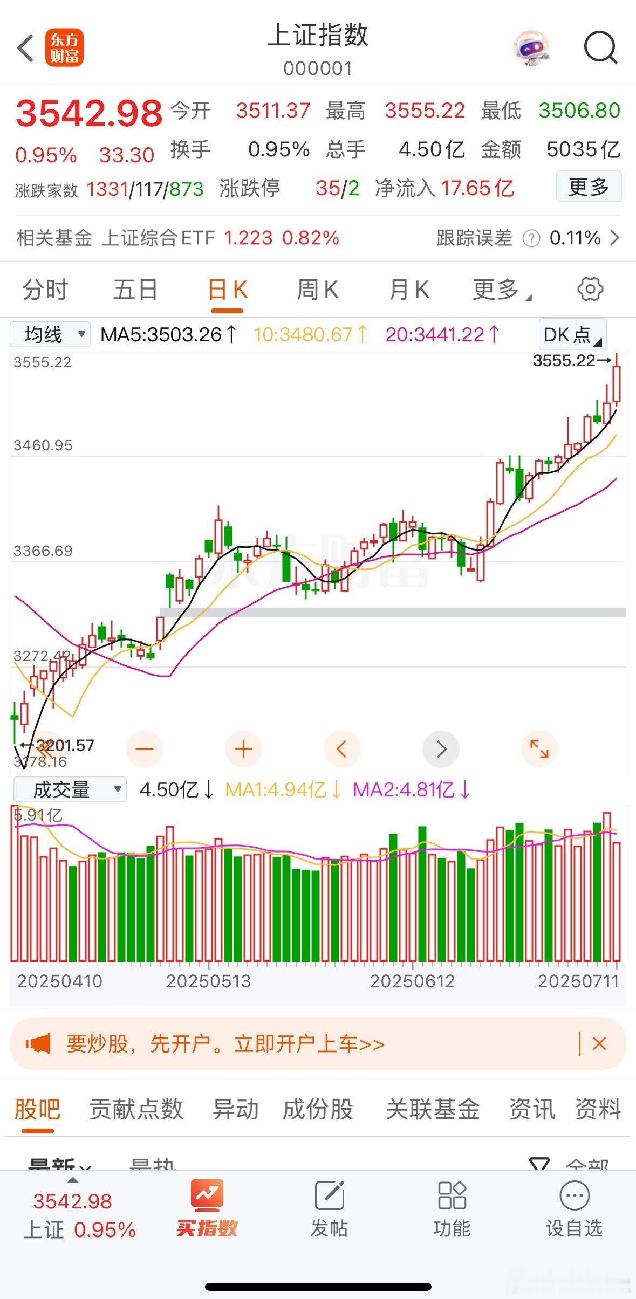
Task: Open the robot AI assistant avatar
Action: [531, 48]
